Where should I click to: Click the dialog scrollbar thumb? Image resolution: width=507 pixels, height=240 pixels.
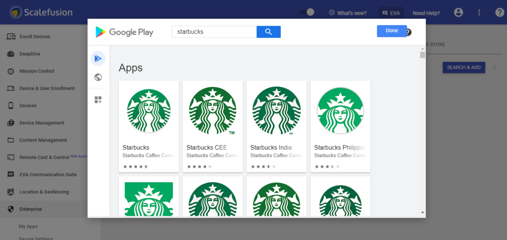coord(422,55)
